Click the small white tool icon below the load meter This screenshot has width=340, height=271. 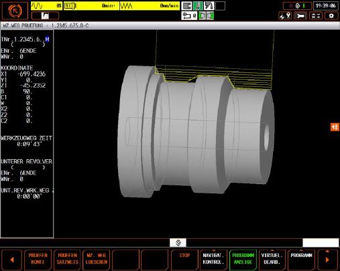coord(45,15)
